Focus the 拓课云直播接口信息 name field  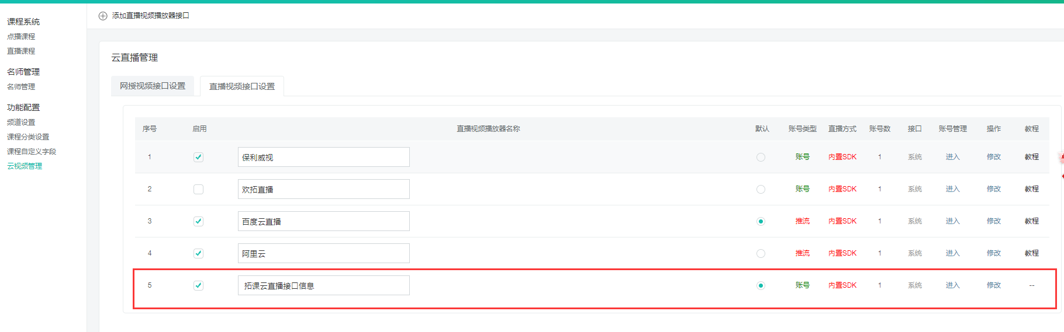point(323,285)
